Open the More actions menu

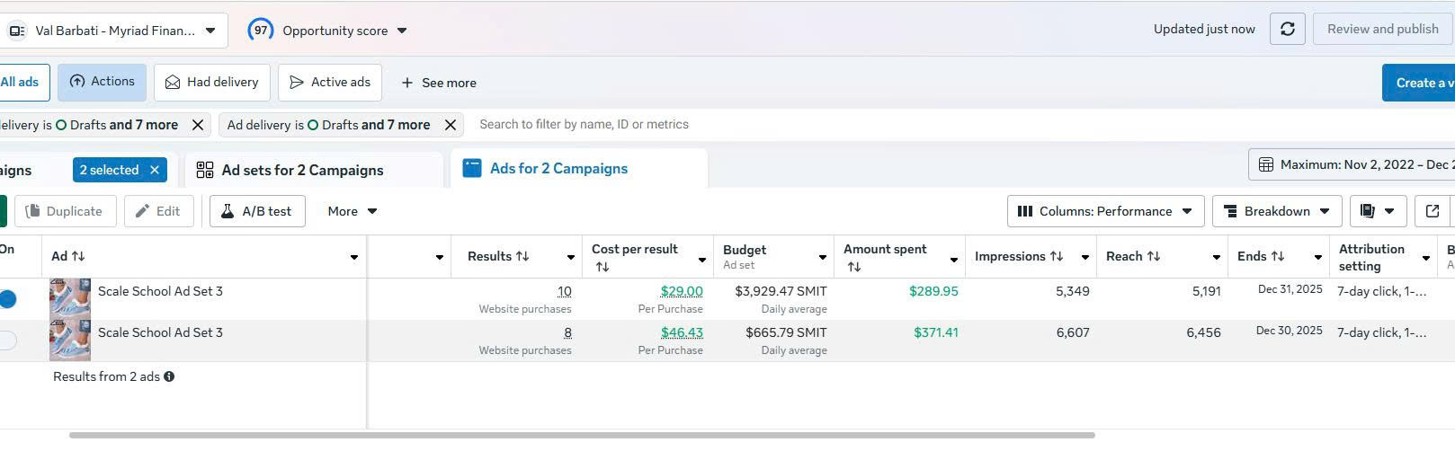(352, 211)
